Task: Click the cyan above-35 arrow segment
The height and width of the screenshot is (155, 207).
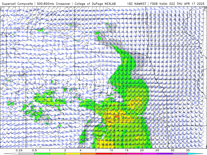Action: click(x=196, y=154)
